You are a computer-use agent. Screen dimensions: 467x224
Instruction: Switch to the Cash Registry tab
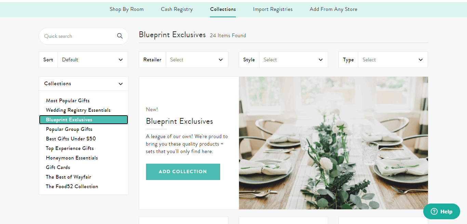click(x=177, y=9)
